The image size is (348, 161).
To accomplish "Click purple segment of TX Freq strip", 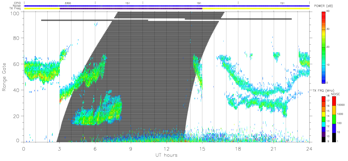I will pyautogui.click(x=131, y=9).
